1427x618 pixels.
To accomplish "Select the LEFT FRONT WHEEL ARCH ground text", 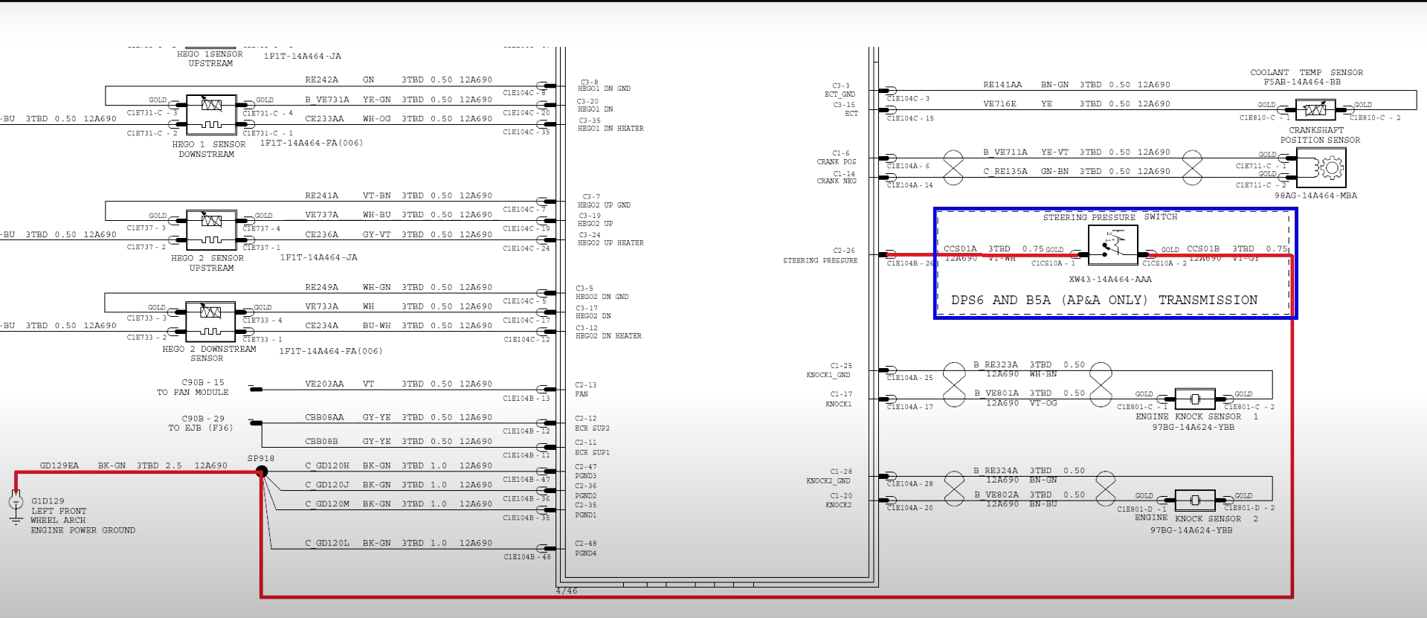I will [59, 515].
